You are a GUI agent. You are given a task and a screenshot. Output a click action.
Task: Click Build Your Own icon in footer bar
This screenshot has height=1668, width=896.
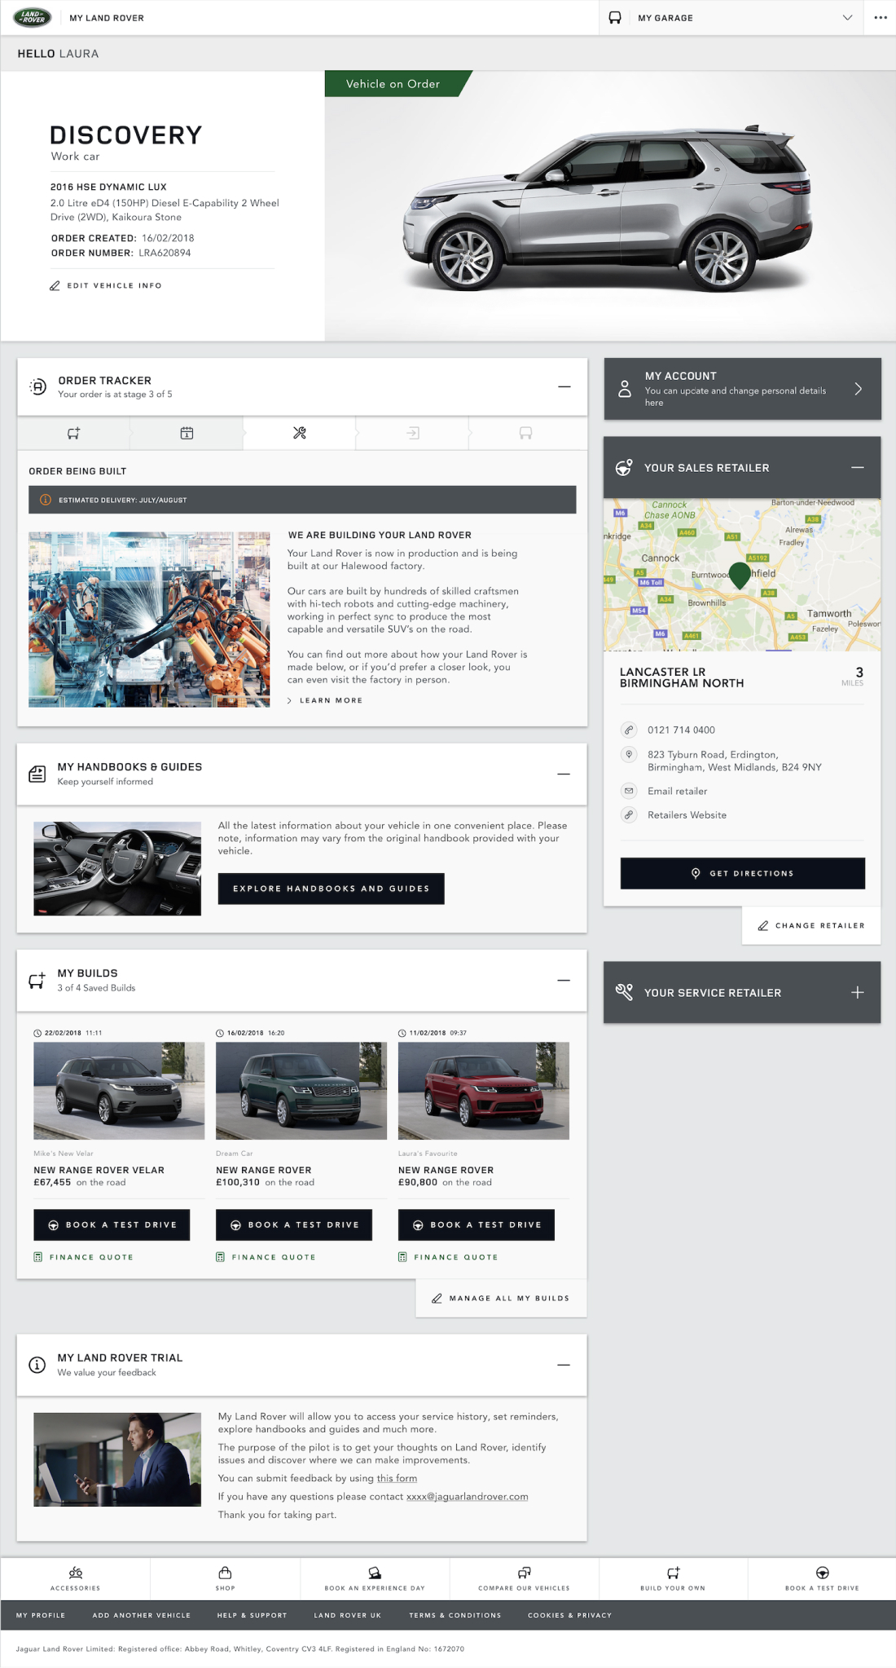coord(673,1573)
